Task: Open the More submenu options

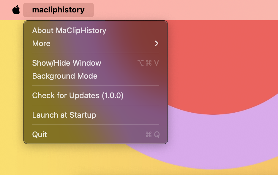Action: coord(41,43)
